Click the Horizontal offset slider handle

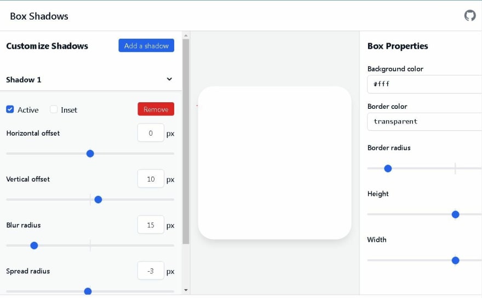(x=90, y=154)
